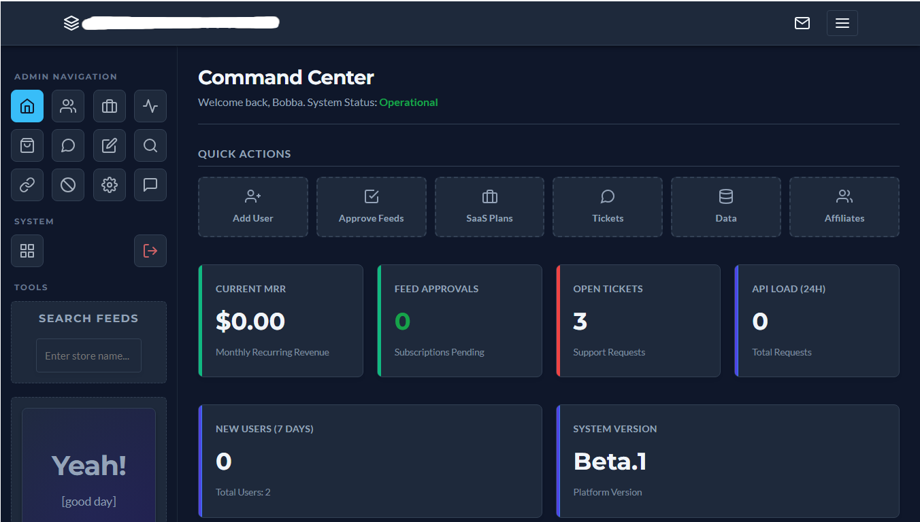Select the edit pencil icon in sidebar
The width and height of the screenshot is (920, 522).
[110, 145]
